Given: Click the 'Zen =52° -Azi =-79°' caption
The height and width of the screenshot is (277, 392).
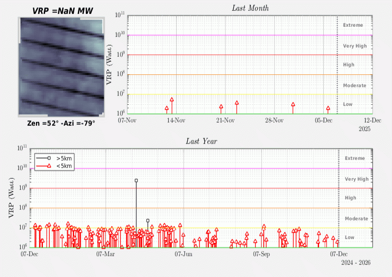Looking at the screenshot, I should click(x=61, y=123).
